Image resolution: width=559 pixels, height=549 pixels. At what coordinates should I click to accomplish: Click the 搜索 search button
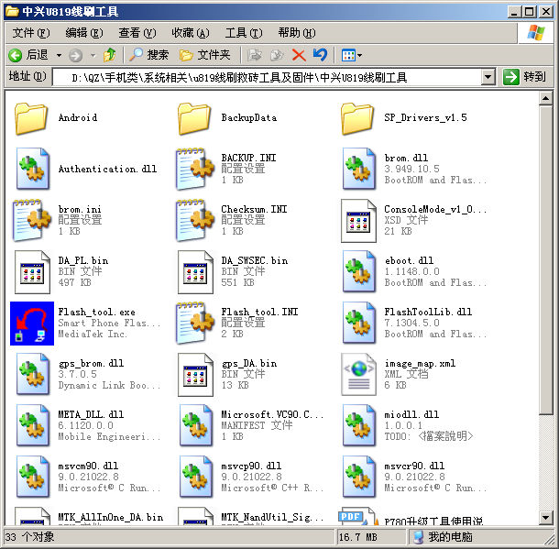[x=148, y=55]
